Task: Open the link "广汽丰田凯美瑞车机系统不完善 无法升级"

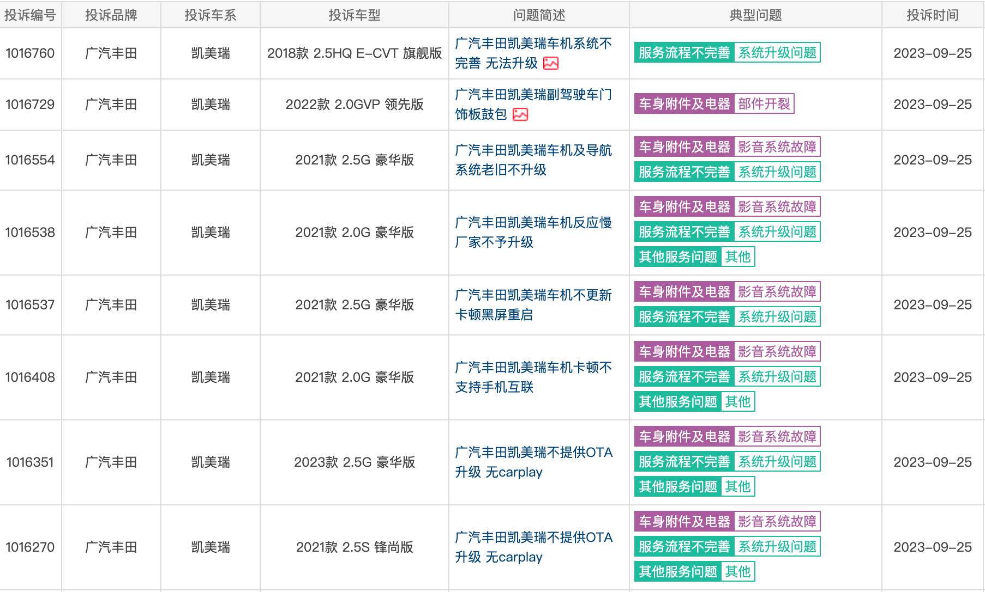Action: pyautogui.click(x=533, y=53)
